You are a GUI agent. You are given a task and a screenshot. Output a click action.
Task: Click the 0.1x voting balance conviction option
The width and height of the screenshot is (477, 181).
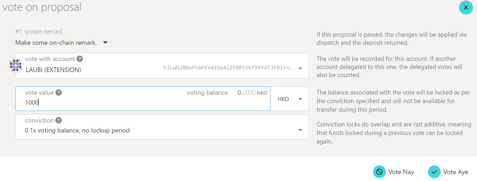point(77,130)
